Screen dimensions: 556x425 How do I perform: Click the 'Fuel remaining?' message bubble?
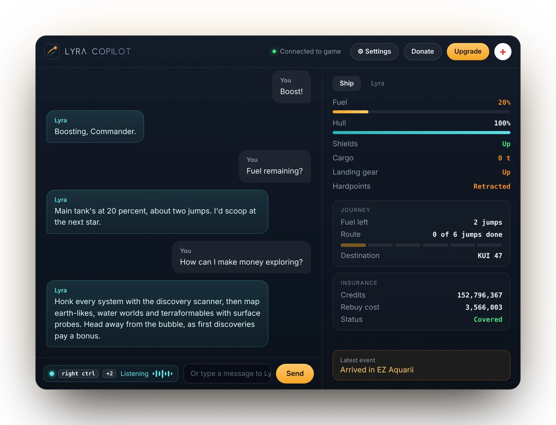tap(275, 166)
